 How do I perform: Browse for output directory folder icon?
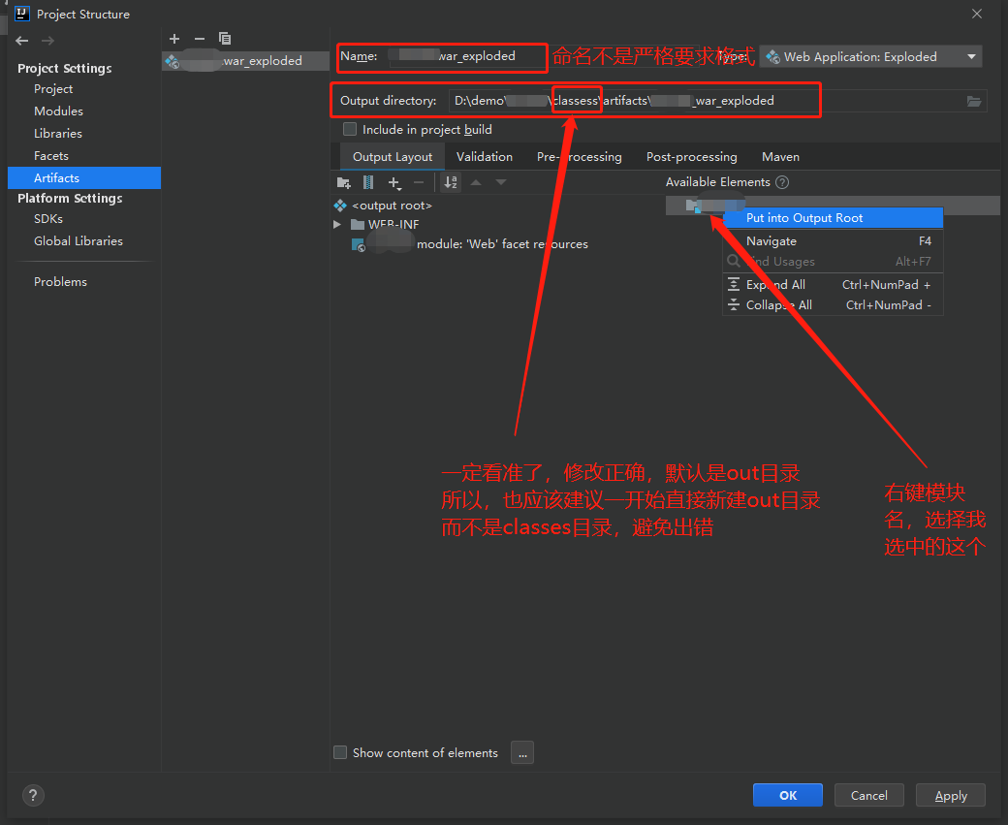(974, 101)
